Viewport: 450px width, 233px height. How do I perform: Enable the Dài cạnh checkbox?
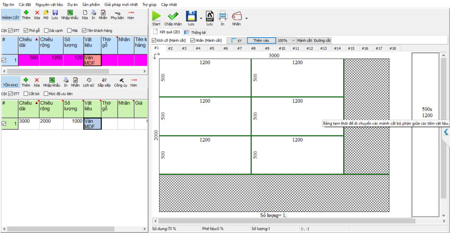click(46, 31)
